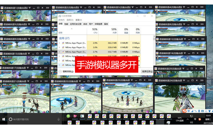Click the Task Manager scrollbar up arrow
Viewport: 213px width, 130px height.
(x=154, y=36)
